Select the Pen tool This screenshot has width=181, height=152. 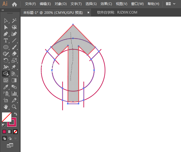[x=6, y=34]
